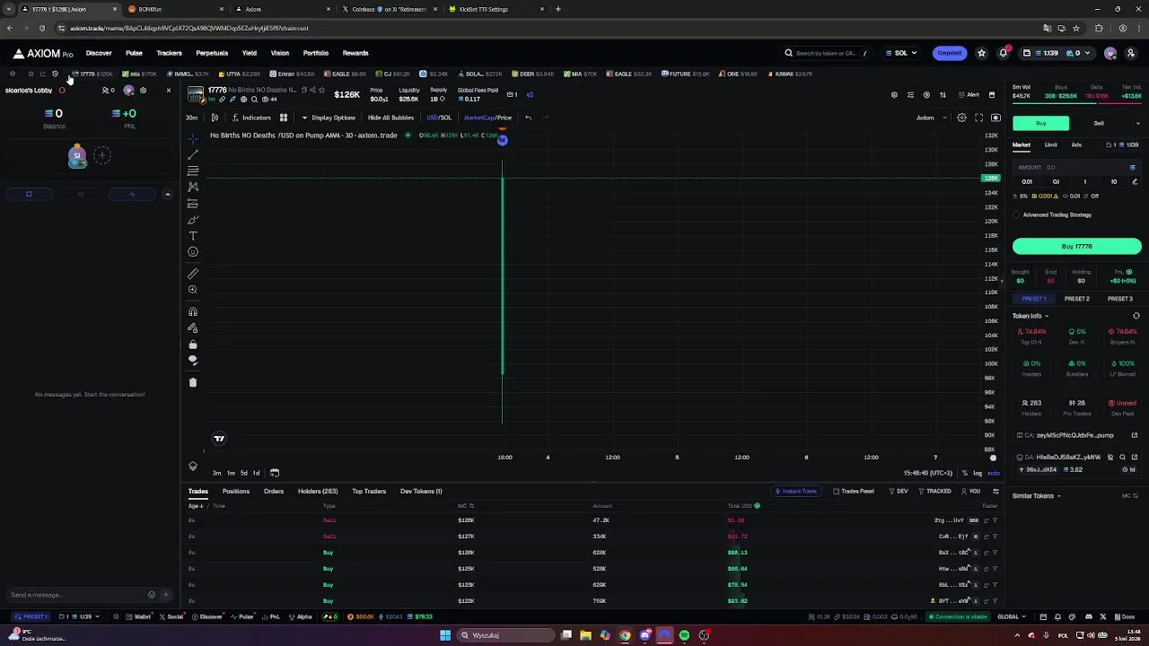Delete drawings with the trash icon
The height and width of the screenshot is (646, 1149).
click(x=192, y=382)
